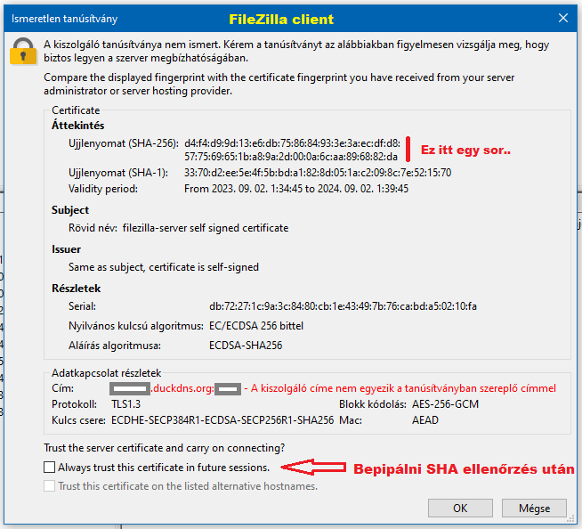582x529 pixels.
Task: Click the TLS1.3 protocol value
Action: click(125, 404)
